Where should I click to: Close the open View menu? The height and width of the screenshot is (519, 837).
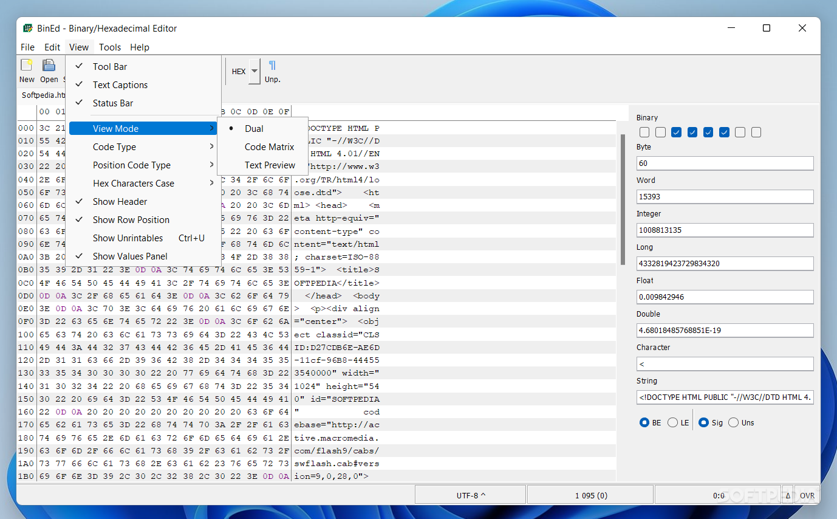79,47
